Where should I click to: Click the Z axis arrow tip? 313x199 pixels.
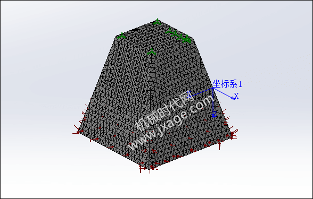213,116
